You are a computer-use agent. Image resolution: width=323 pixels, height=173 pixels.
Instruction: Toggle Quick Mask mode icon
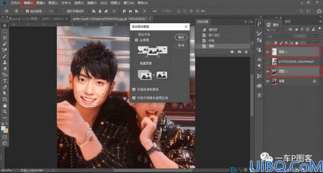click(x=5, y=137)
